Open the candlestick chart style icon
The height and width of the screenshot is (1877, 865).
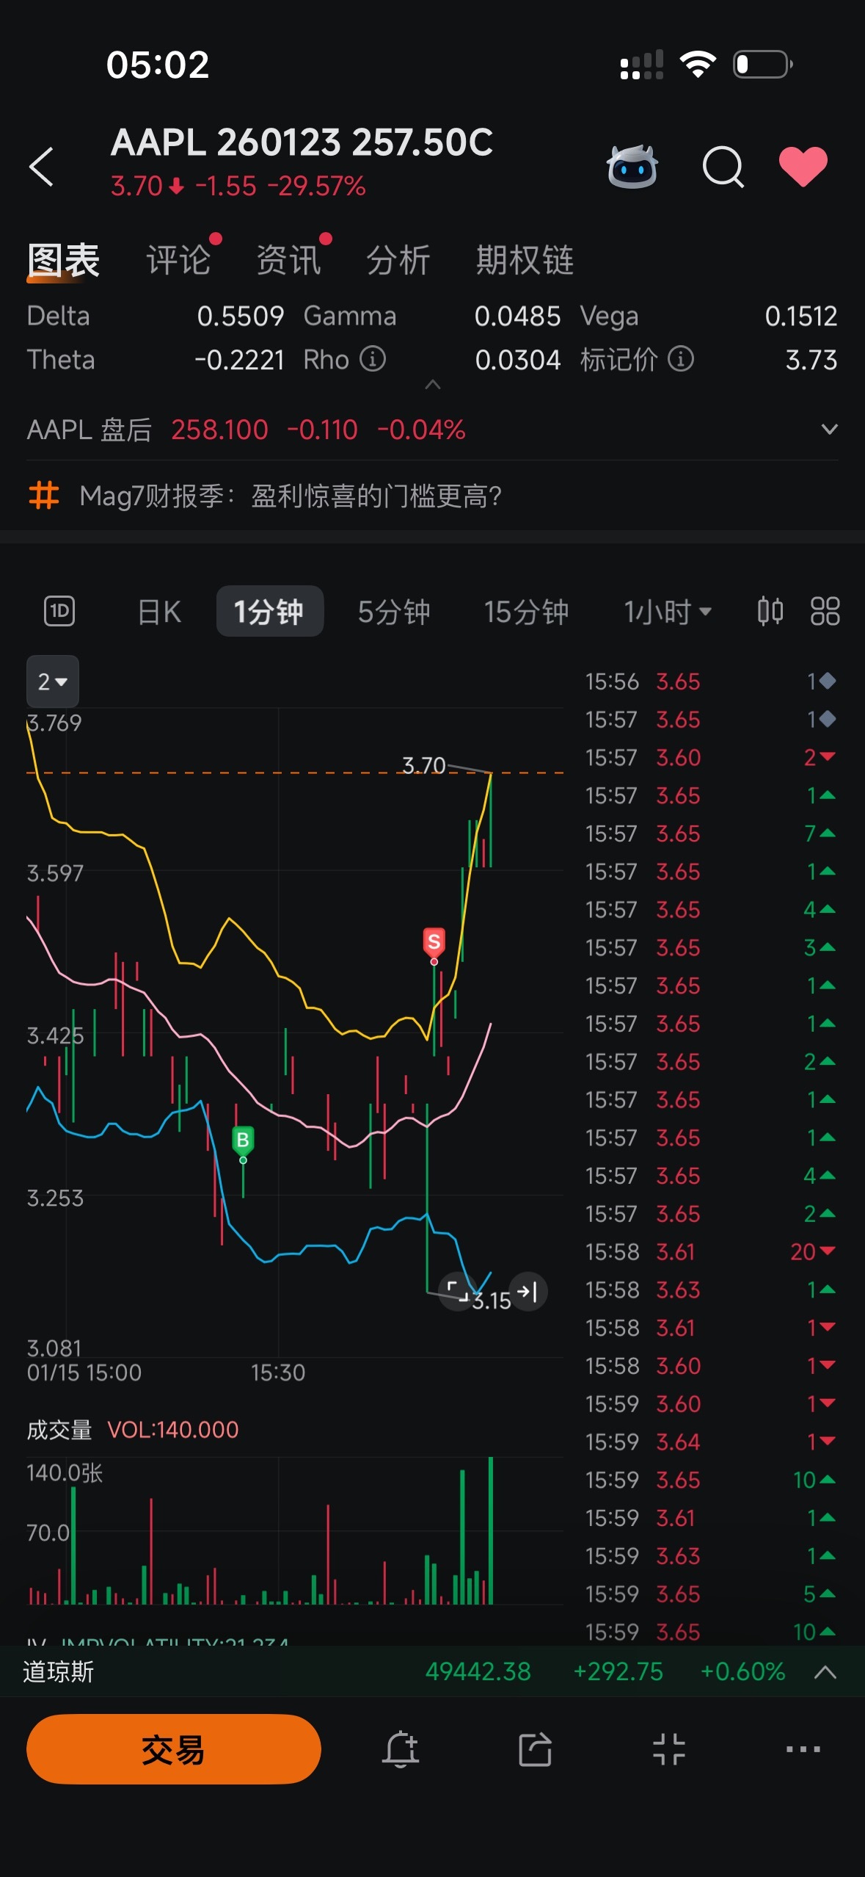(770, 611)
